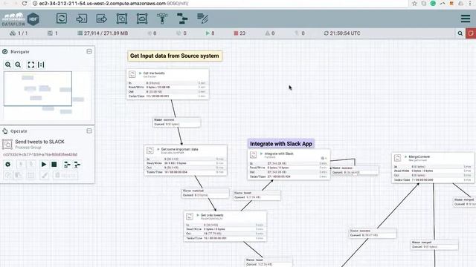
Task: Click the stopped components count 23
Action: pyautogui.click(x=239, y=33)
